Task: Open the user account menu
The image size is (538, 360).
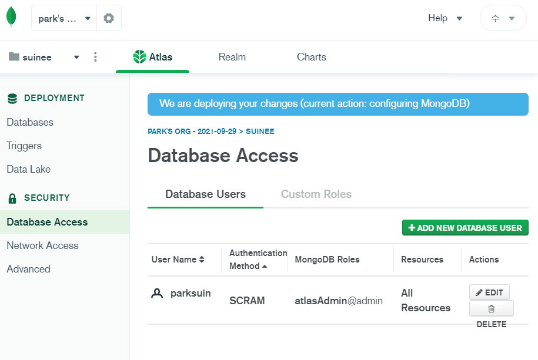Action: click(503, 18)
